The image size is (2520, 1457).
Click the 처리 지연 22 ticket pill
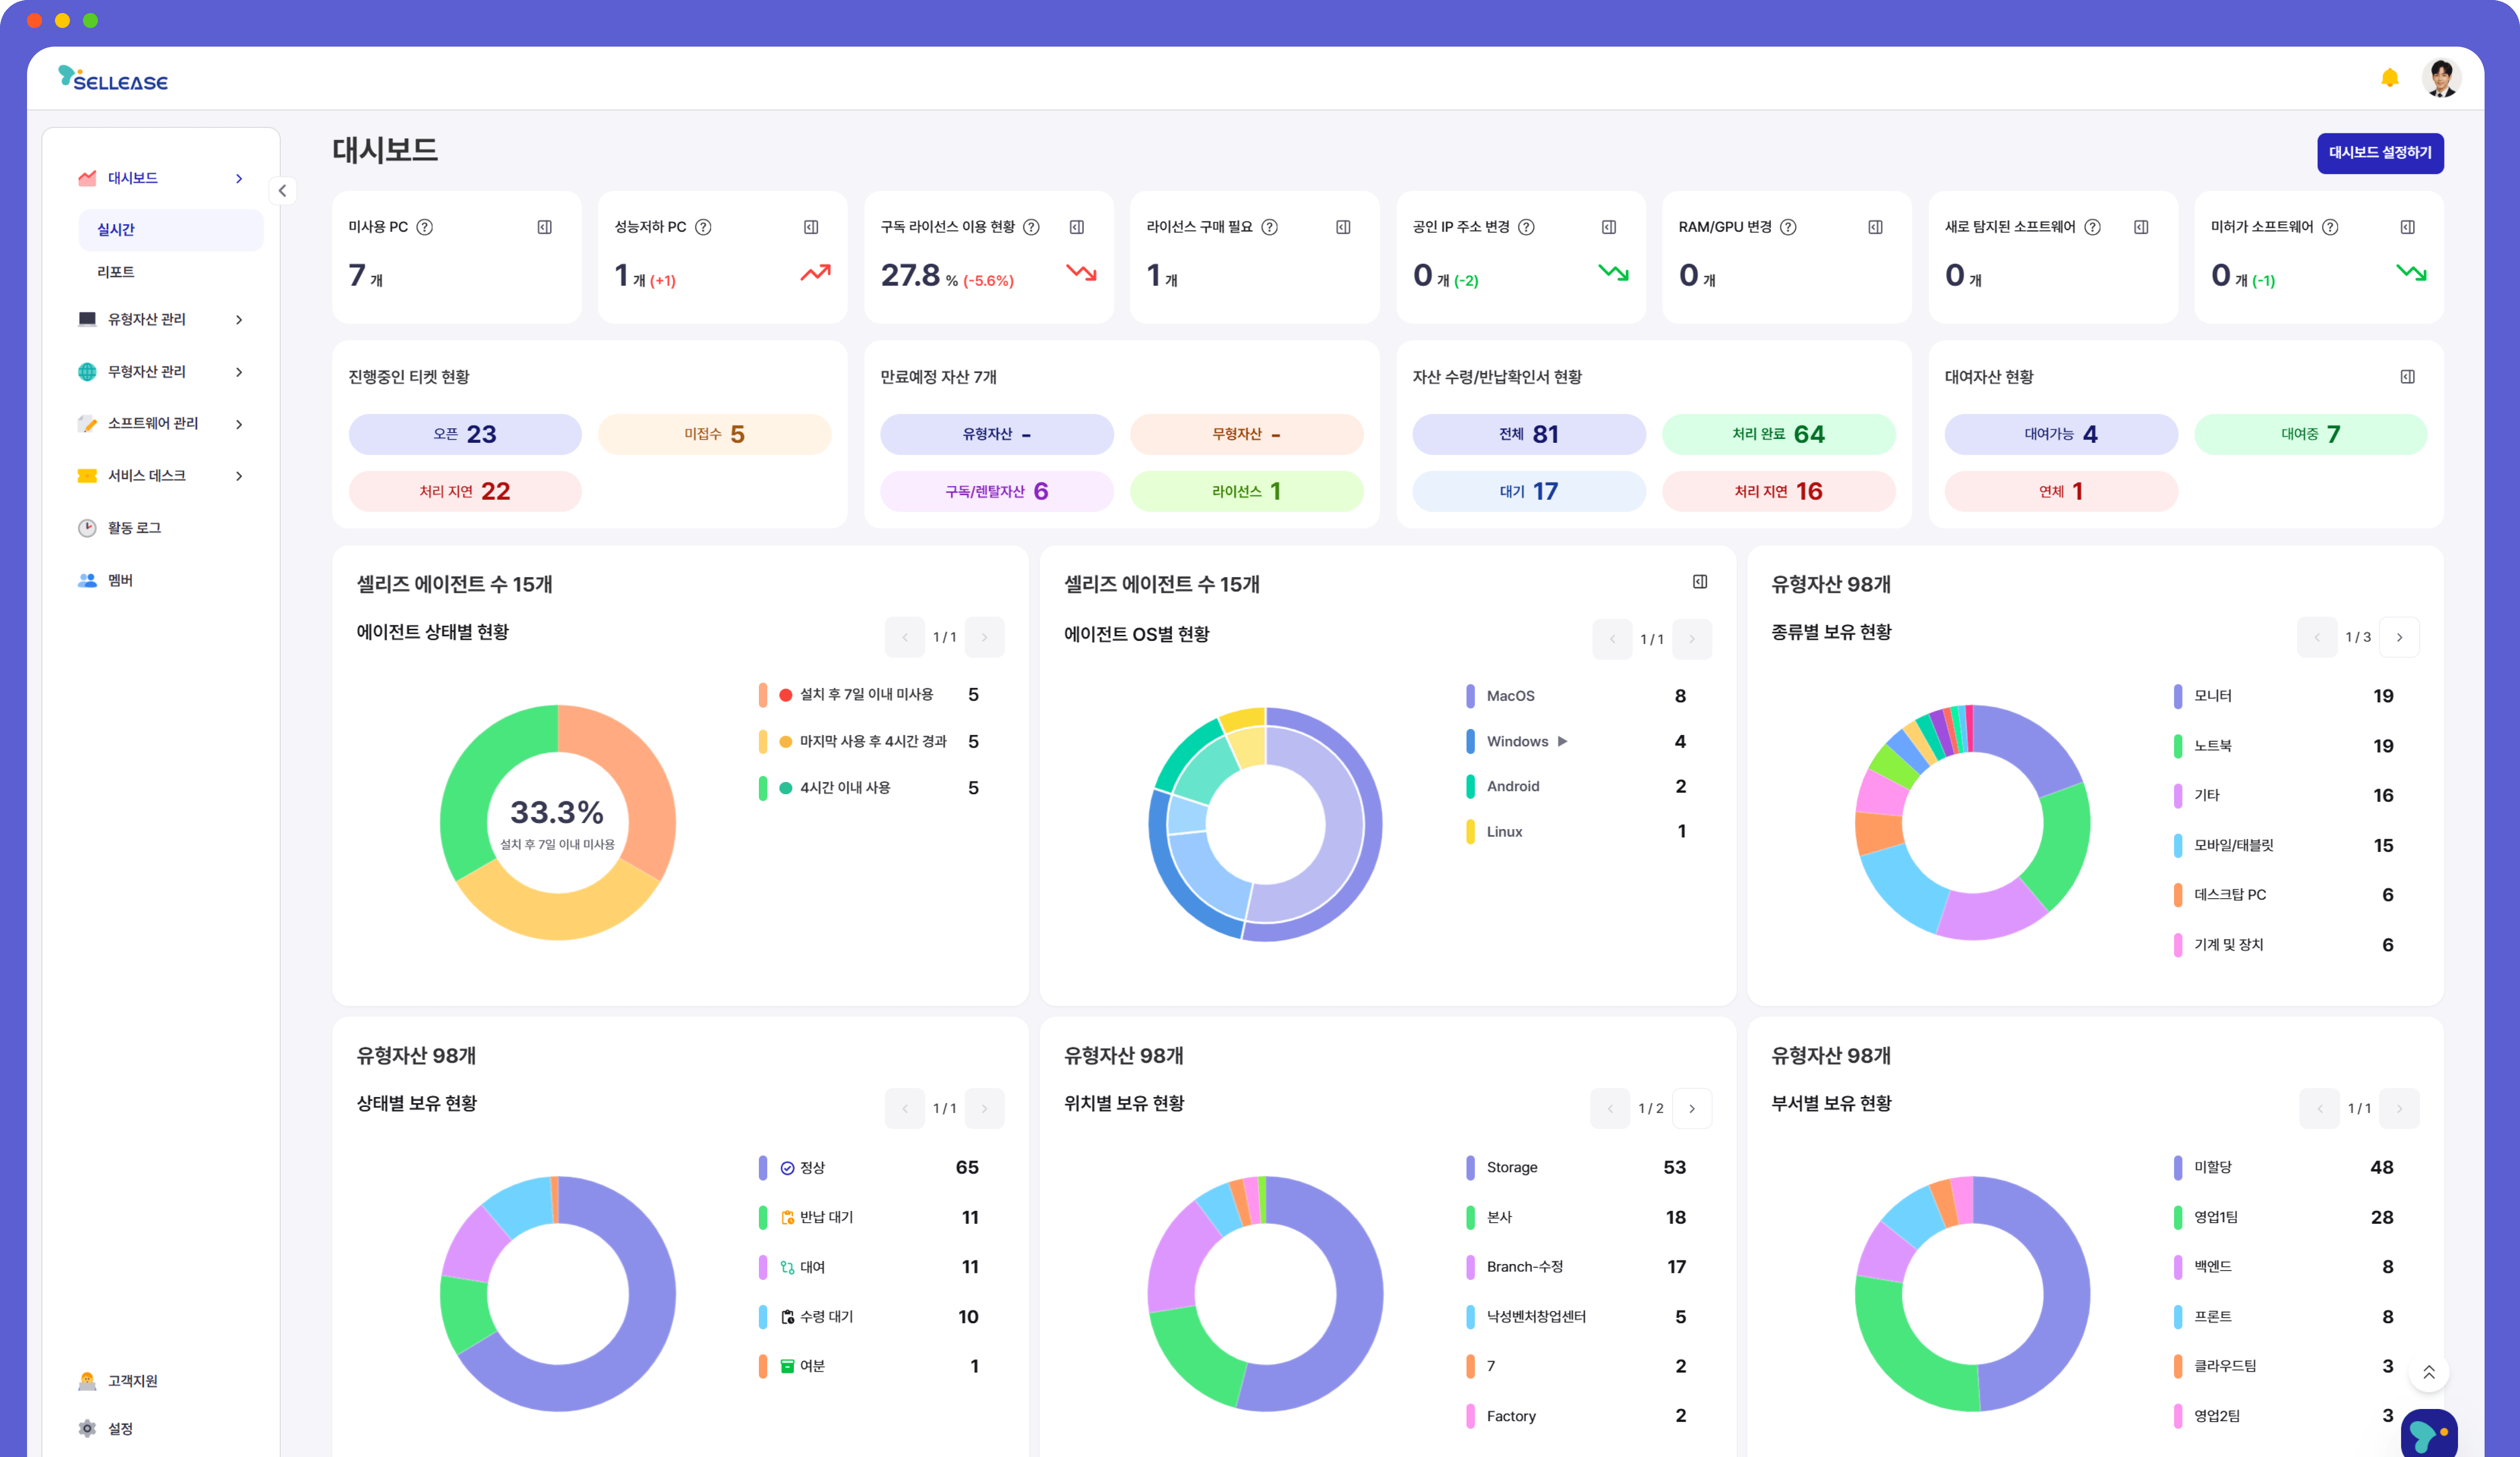point(465,491)
